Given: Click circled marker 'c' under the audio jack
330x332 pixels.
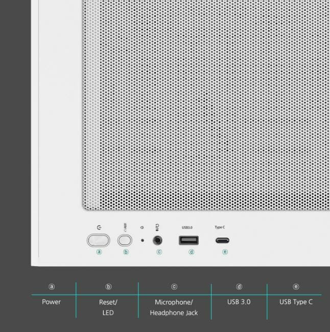Looking at the screenshot, I should [159, 252].
